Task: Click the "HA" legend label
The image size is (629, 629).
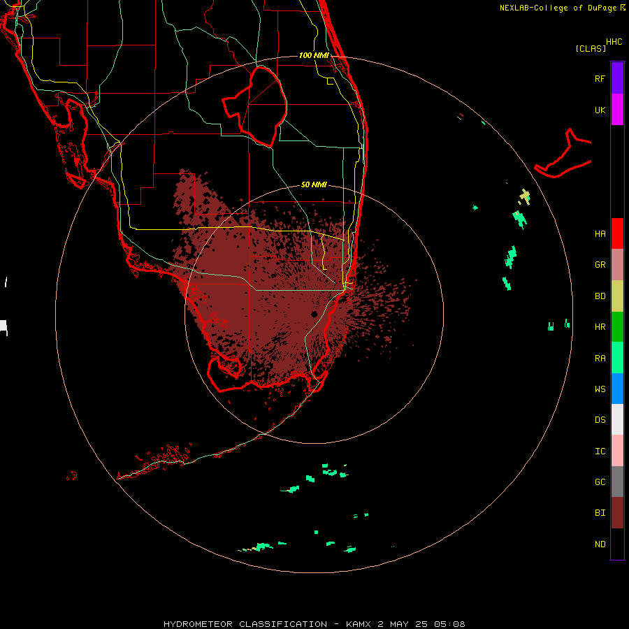Action: 600,233
